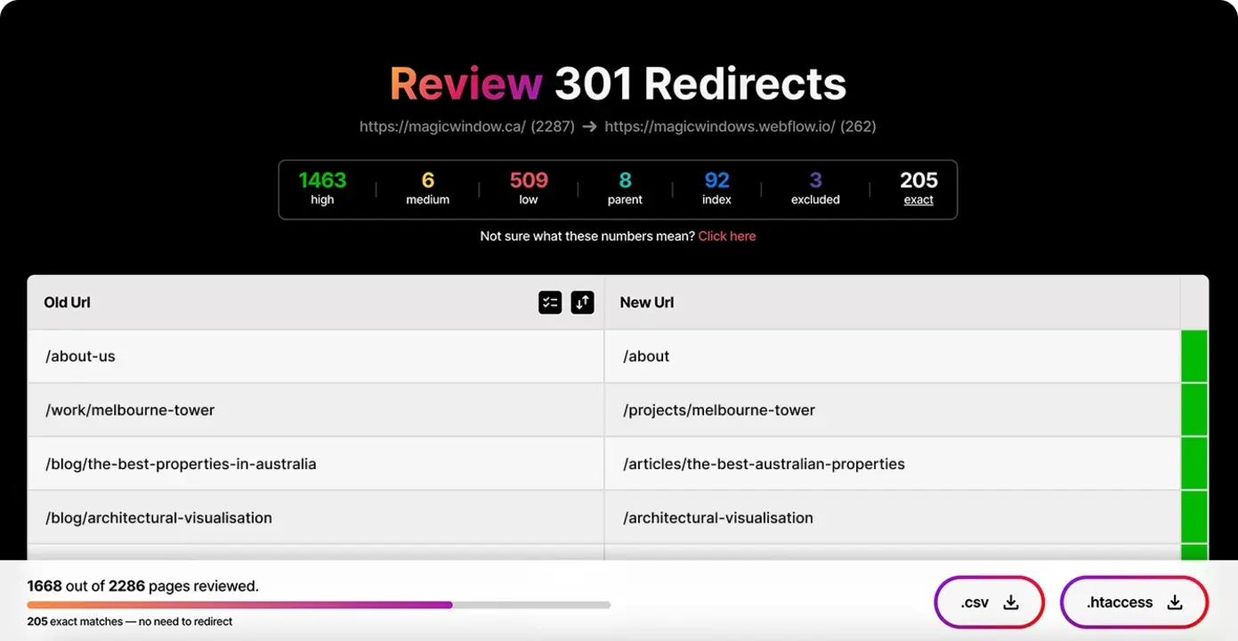
Task: Click the pages reviewed progress bar
Action: pyautogui.click(x=319, y=605)
